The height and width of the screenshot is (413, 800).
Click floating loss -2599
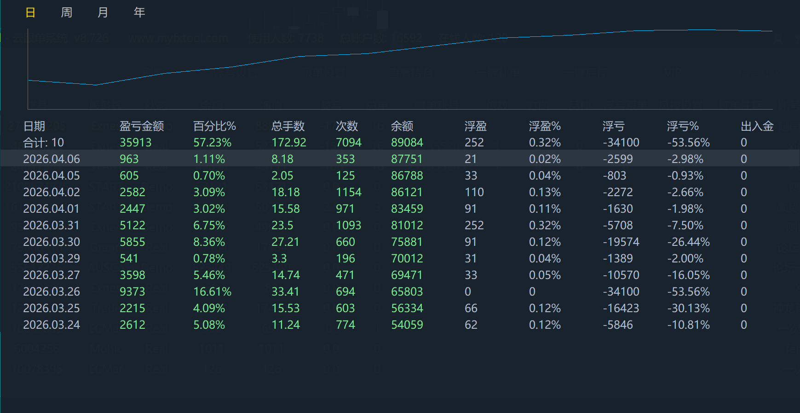[x=618, y=159]
